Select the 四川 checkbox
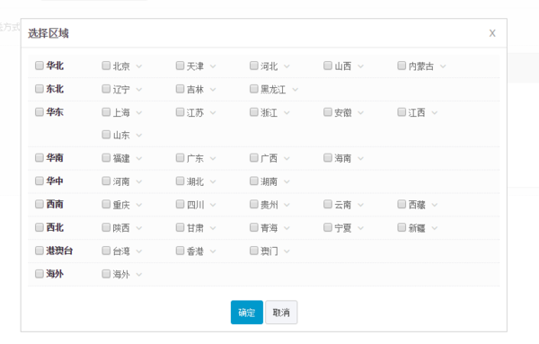Screen dimensions: 539x344 tap(181, 204)
